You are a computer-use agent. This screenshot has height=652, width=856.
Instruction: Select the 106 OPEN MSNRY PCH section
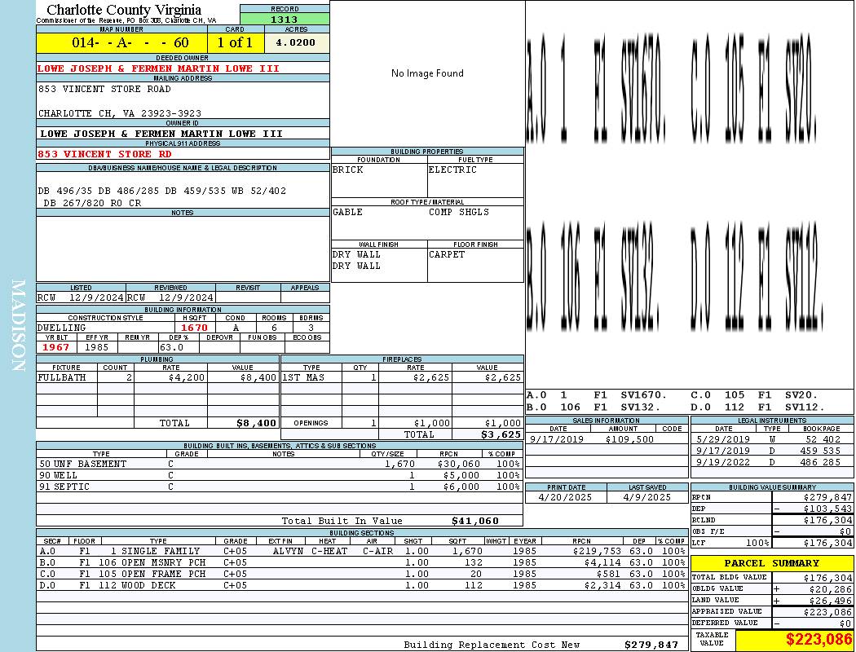pyautogui.click(x=362, y=562)
